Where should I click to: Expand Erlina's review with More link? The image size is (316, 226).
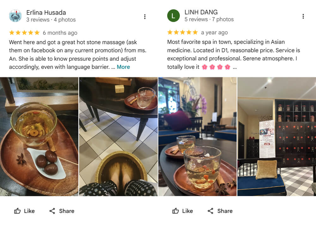(x=123, y=67)
